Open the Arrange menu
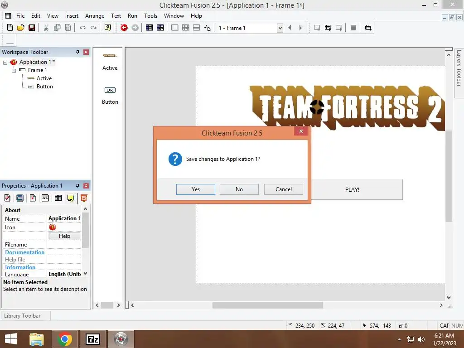The image size is (464, 348). coord(95,16)
